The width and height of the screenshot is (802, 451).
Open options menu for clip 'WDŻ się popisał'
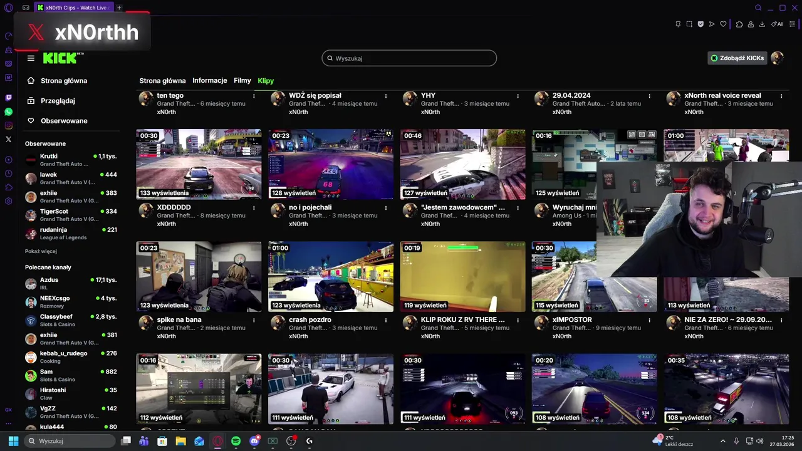point(385,96)
